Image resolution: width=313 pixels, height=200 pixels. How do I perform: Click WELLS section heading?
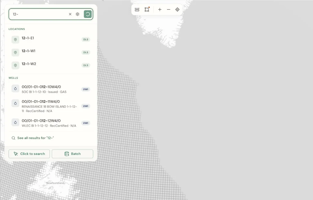(x=13, y=78)
